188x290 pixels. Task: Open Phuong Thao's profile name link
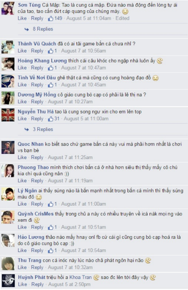point(33,168)
